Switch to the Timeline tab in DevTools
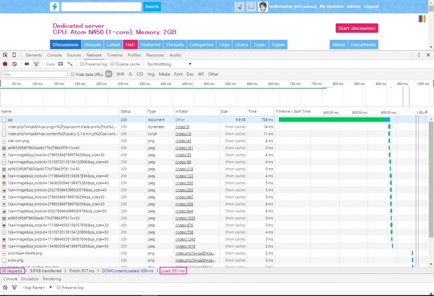Image resolution: width=434 pixels, height=296 pixels. pos(115,55)
